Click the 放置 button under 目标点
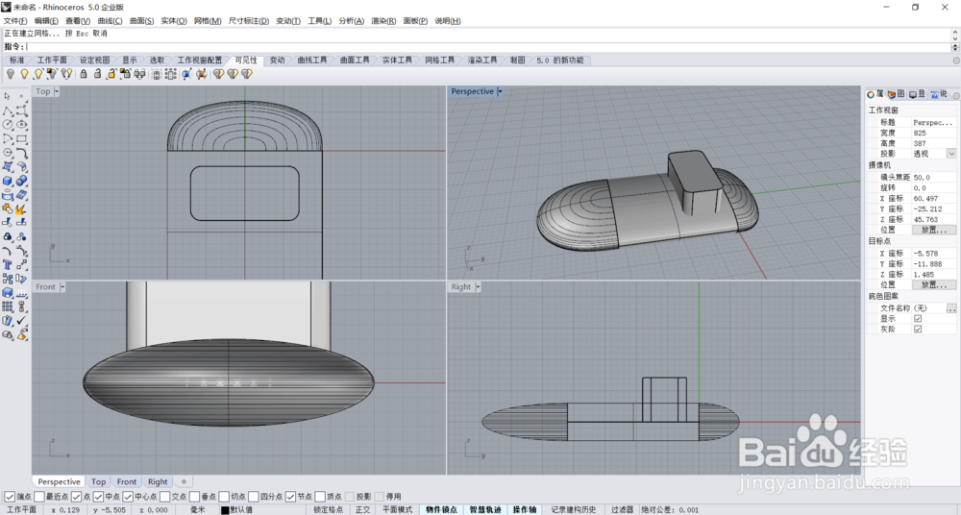The width and height of the screenshot is (961, 515). (x=934, y=285)
